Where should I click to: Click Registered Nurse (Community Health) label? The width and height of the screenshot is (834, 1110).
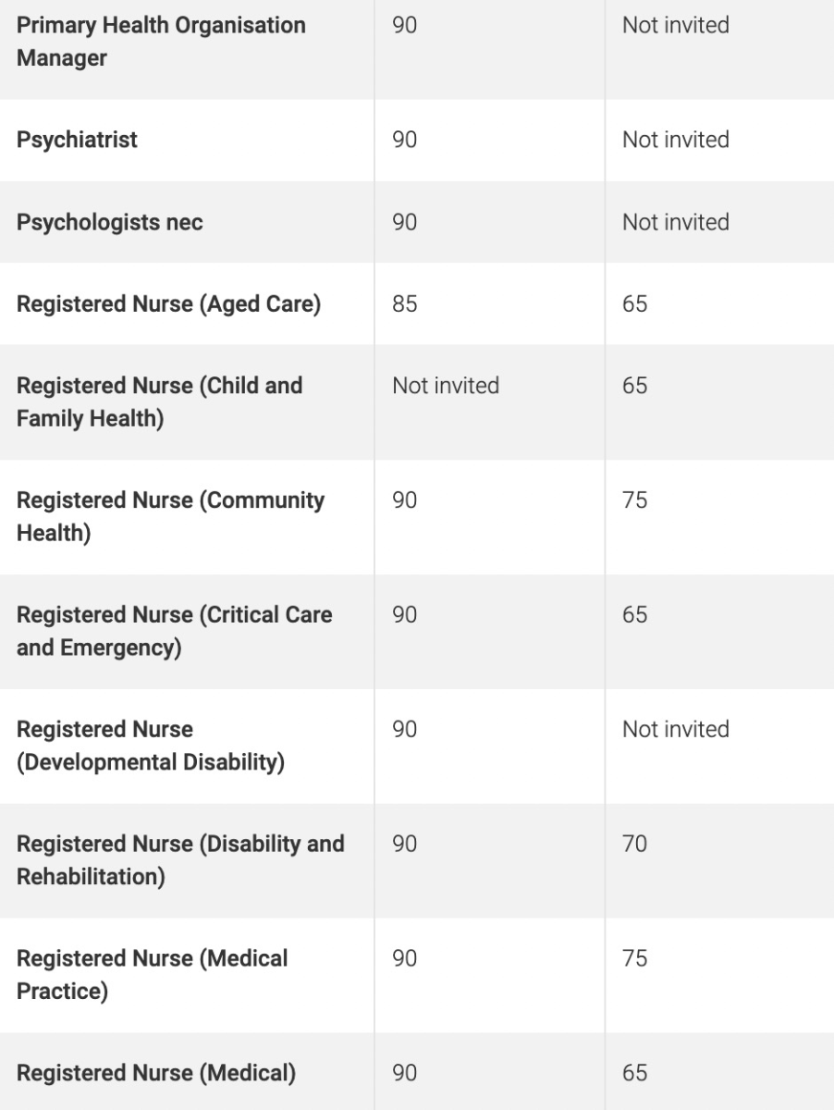[x=170, y=516]
